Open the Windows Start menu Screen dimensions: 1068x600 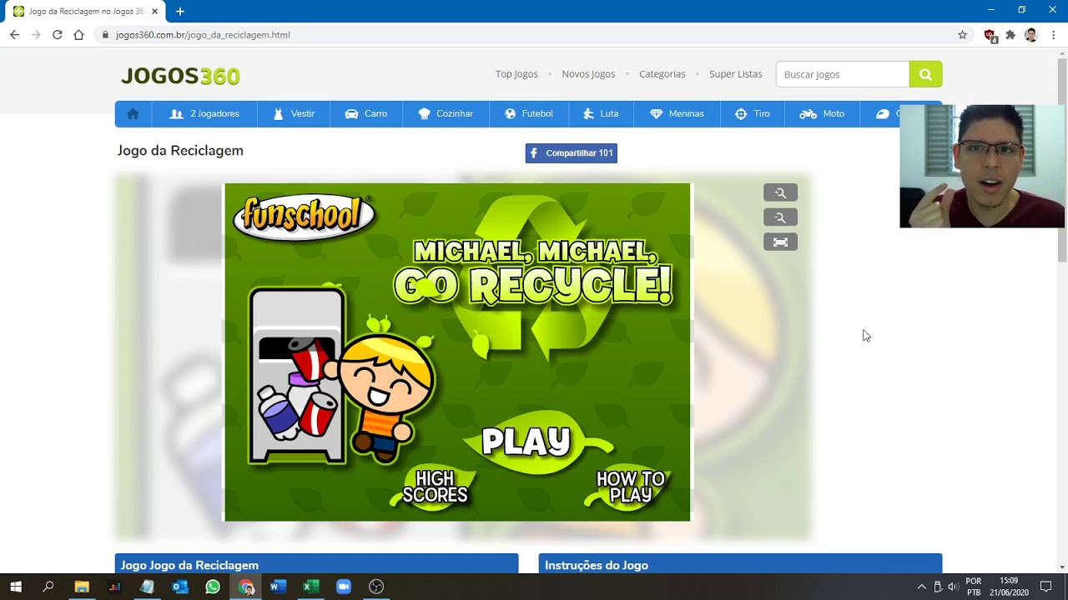pos(16,587)
